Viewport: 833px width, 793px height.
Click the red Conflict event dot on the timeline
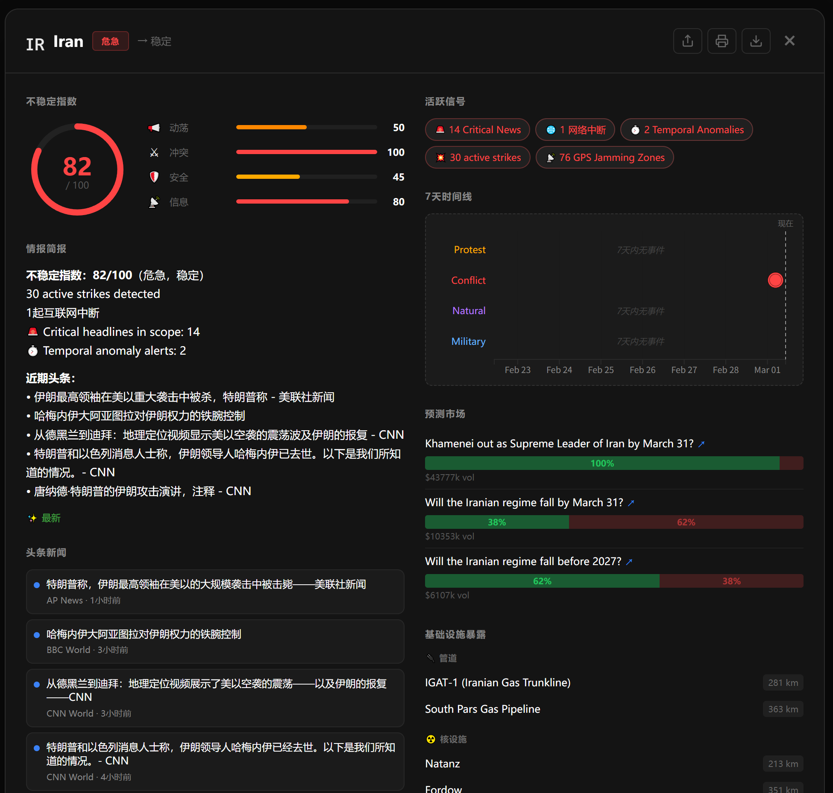pos(775,280)
